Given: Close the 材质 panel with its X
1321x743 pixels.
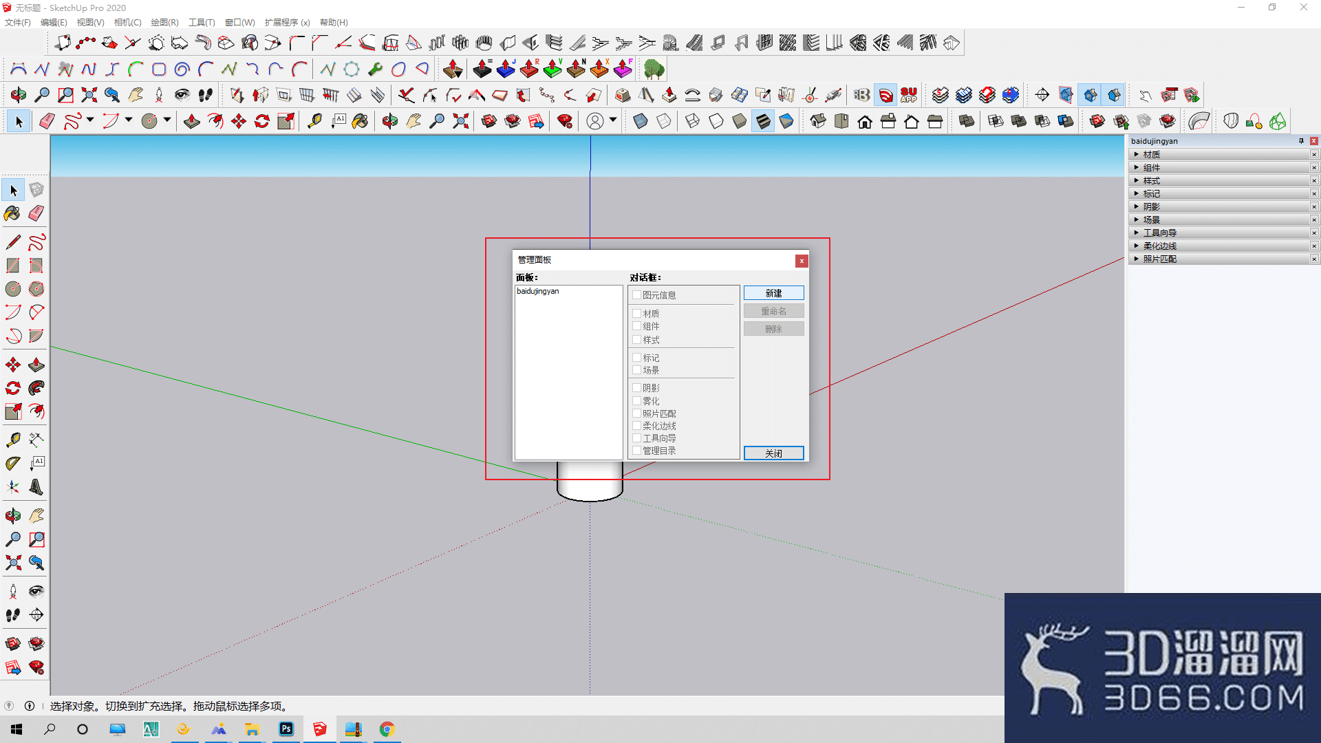Looking at the screenshot, I should tap(1314, 155).
